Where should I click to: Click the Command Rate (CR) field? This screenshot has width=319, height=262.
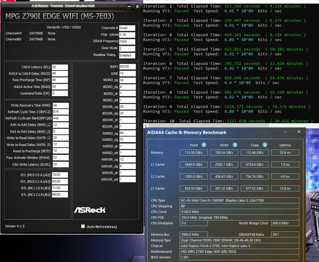tap(60, 93)
